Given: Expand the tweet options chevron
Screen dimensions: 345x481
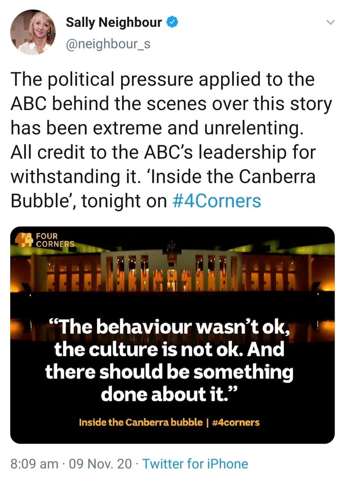Looking at the screenshot, I should point(330,23).
